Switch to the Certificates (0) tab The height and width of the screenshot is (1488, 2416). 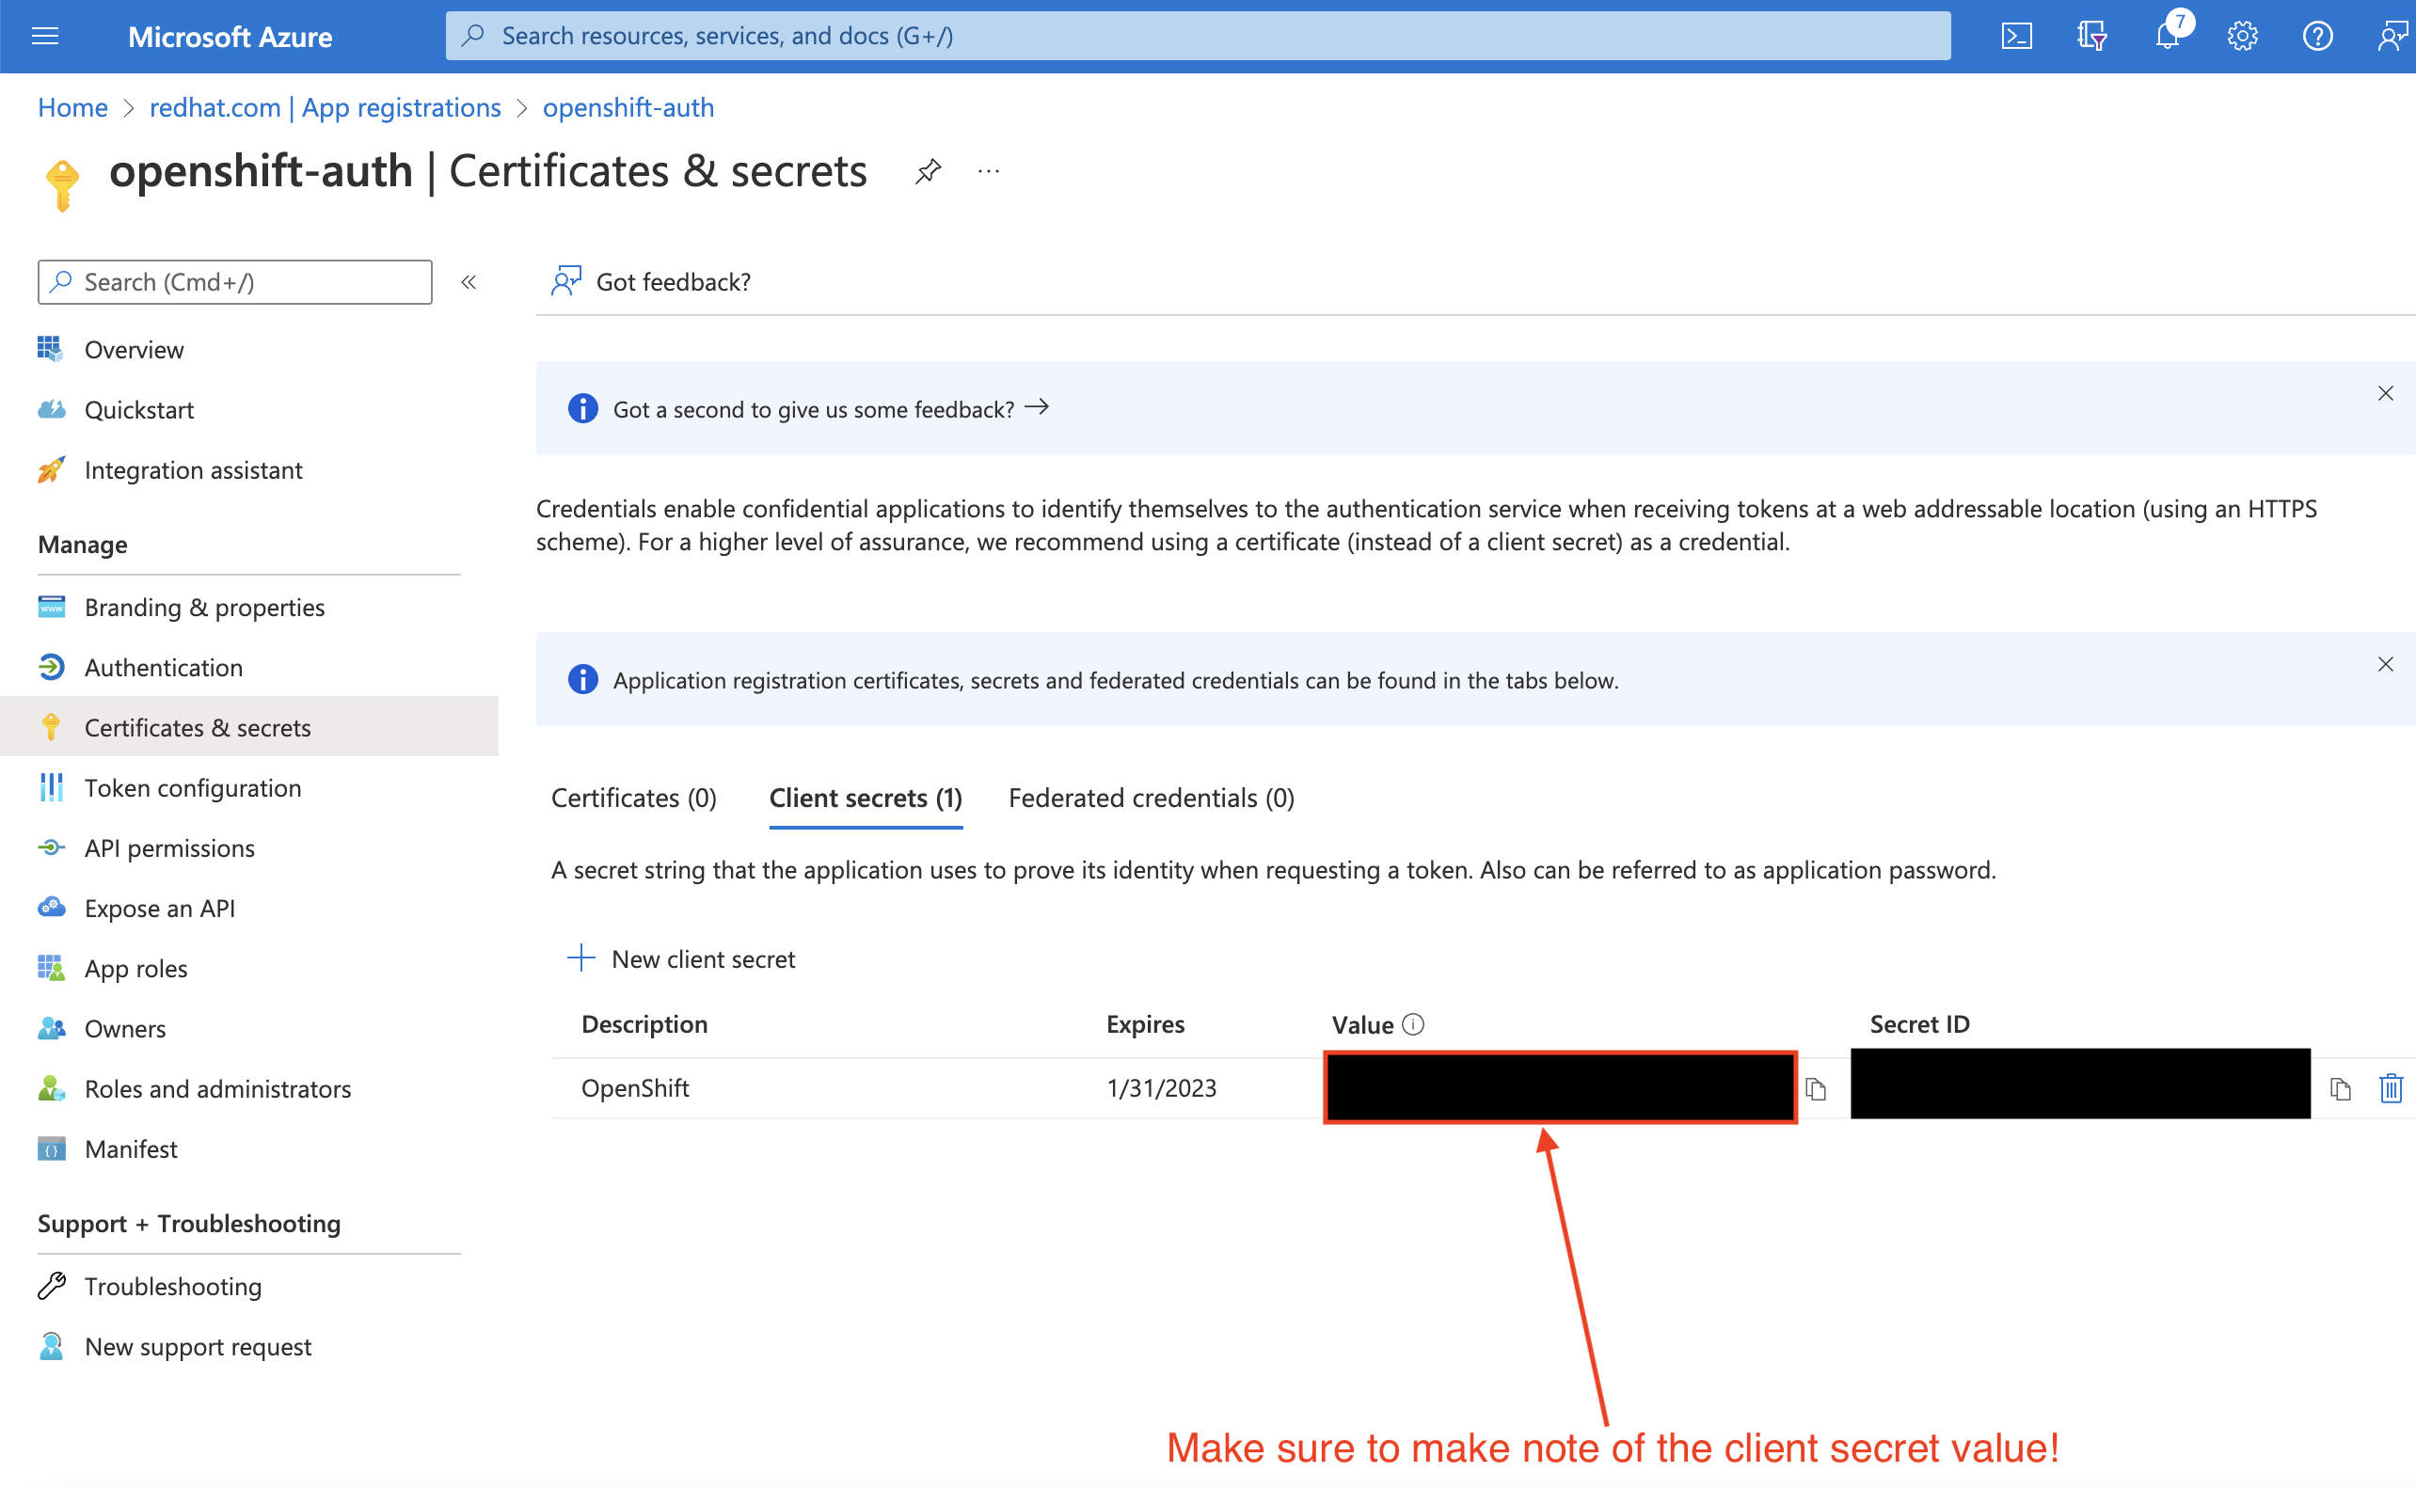coord(634,798)
